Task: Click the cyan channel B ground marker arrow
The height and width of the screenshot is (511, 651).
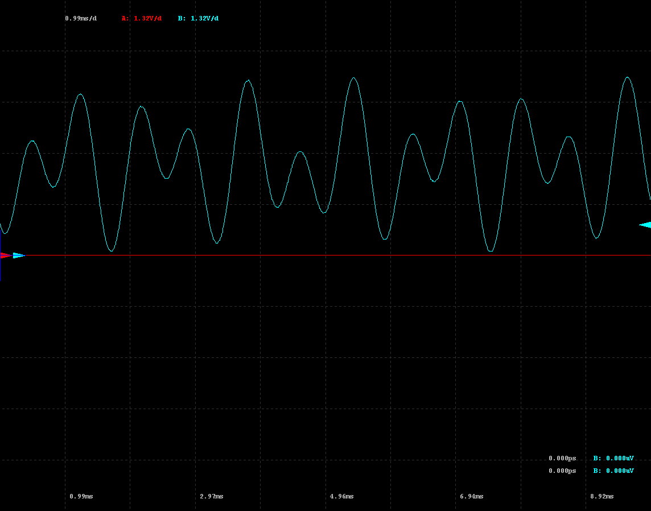Action: [x=19, y=255]
